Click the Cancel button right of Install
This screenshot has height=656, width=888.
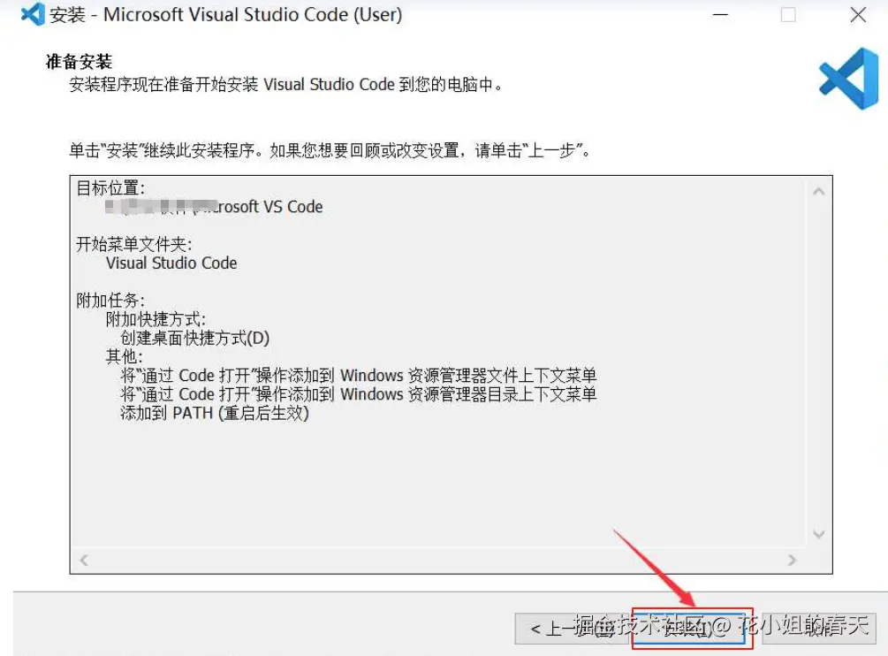click(x=819, y=629)
